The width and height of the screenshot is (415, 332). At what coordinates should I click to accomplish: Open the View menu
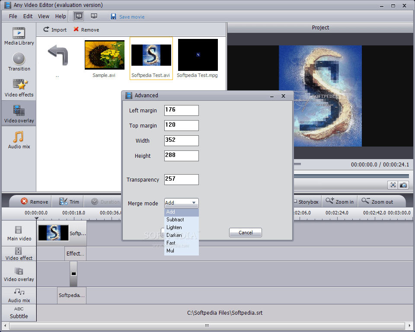pos(43,16)
